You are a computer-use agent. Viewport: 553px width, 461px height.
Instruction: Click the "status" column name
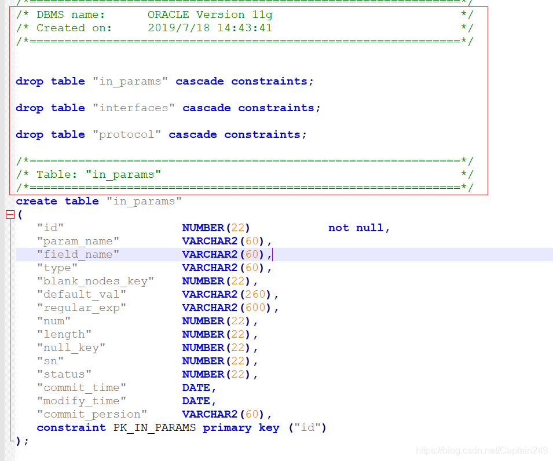point(64,374)
